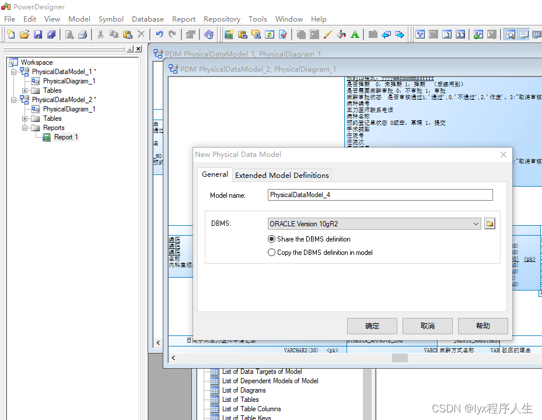Image resolution: width=542 pixels, height=420 pixels.
Task: Collapse the Reports folder node
Action: 25,128
